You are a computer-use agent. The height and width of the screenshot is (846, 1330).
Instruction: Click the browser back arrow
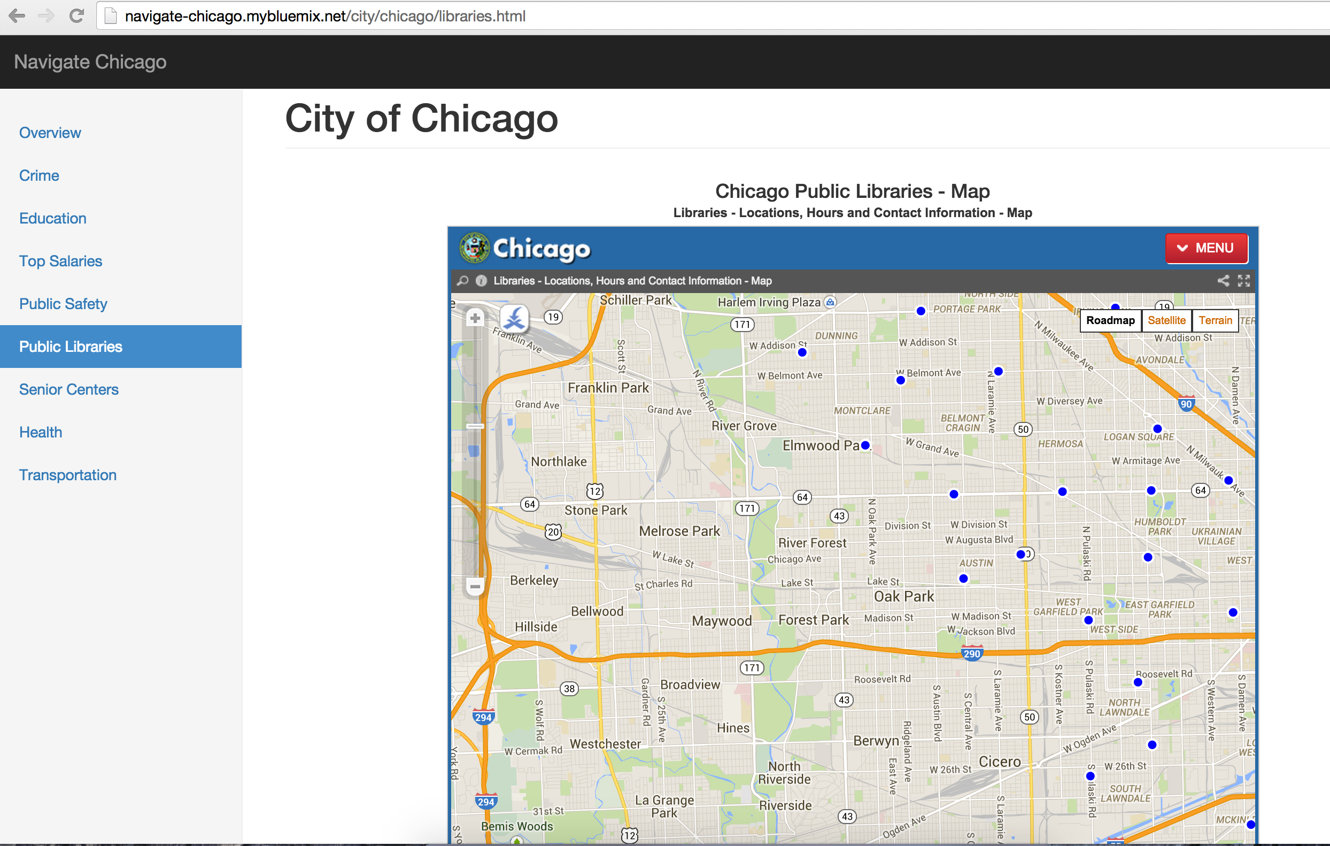[x=17, y=16]
